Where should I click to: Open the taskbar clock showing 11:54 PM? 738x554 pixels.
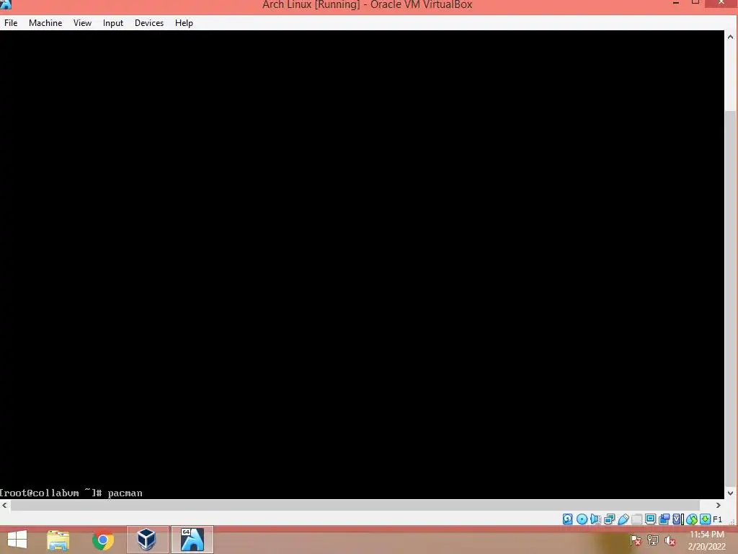click(x=706, y=540)
